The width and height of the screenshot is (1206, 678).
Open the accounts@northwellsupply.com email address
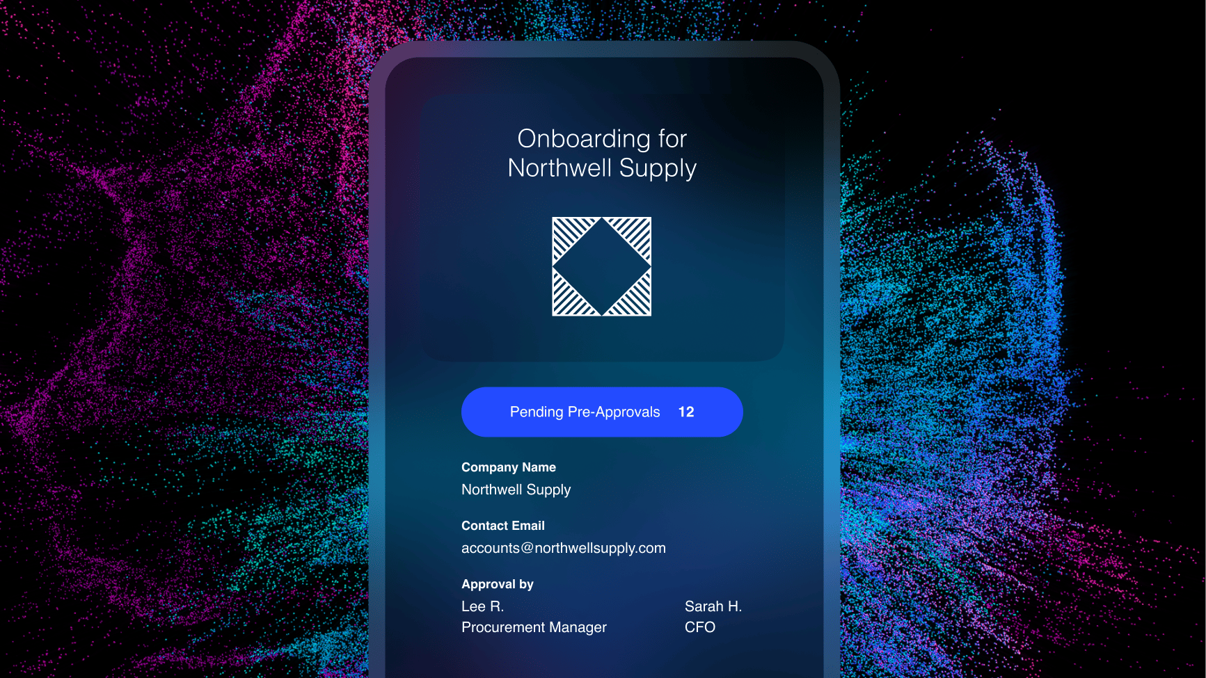(564, 548)
